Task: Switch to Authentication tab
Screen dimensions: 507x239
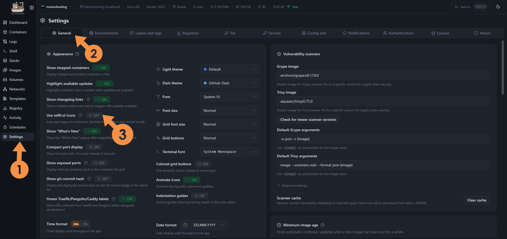Action: tap(398, 33)
